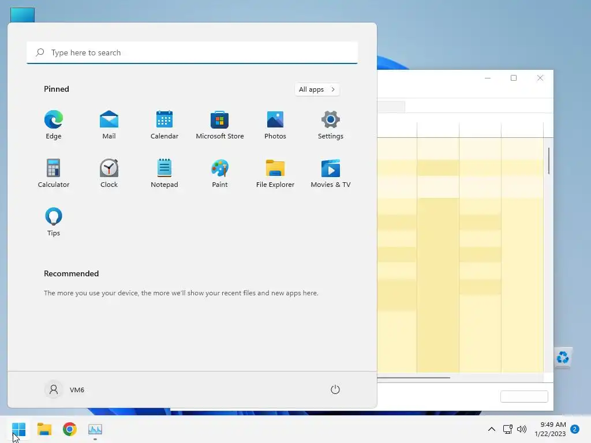Image resolution: width=591 pixels, height=443 pixels.
Task: Open the Tips app
Action: pyautogui.click(x=54, y=222)
